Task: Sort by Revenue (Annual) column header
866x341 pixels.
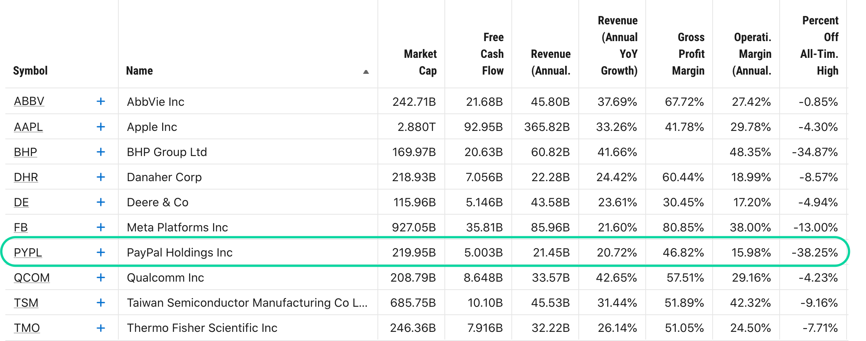Action: coord(551,62)
